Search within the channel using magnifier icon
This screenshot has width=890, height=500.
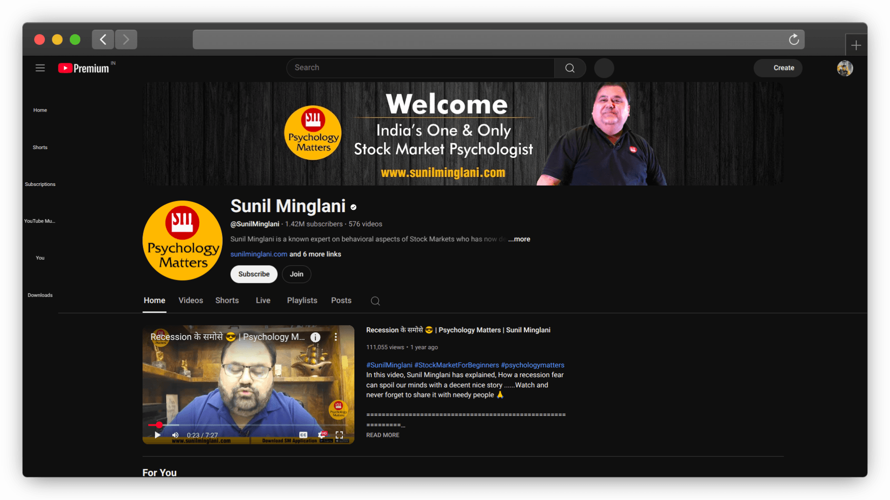coord(375,301)
